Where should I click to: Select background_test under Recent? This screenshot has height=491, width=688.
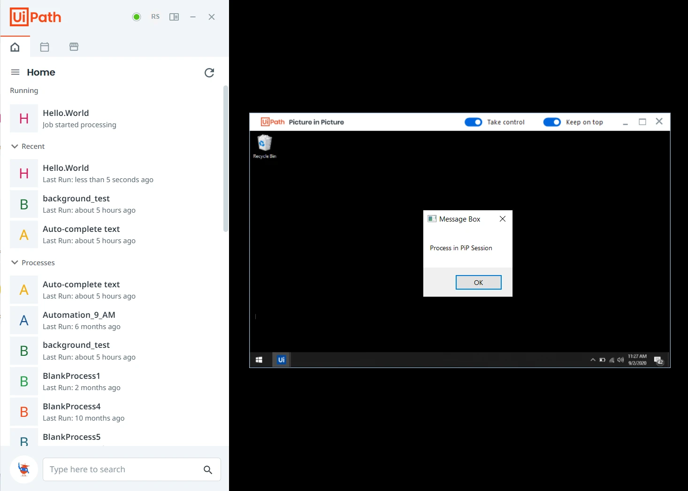click(115, 204)
